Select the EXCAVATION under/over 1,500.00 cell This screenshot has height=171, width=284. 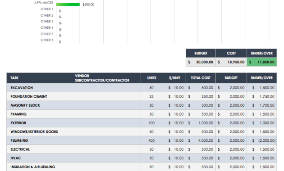[262, 88]
